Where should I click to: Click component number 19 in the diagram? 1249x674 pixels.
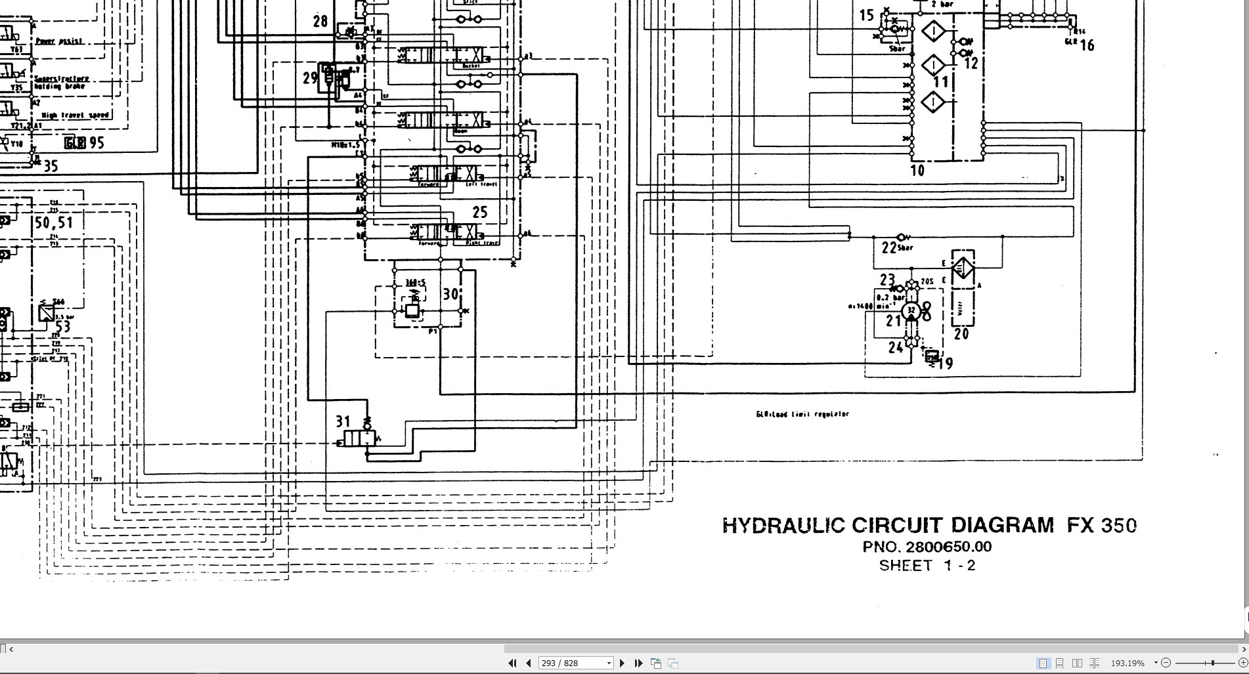tap(945, 364)
